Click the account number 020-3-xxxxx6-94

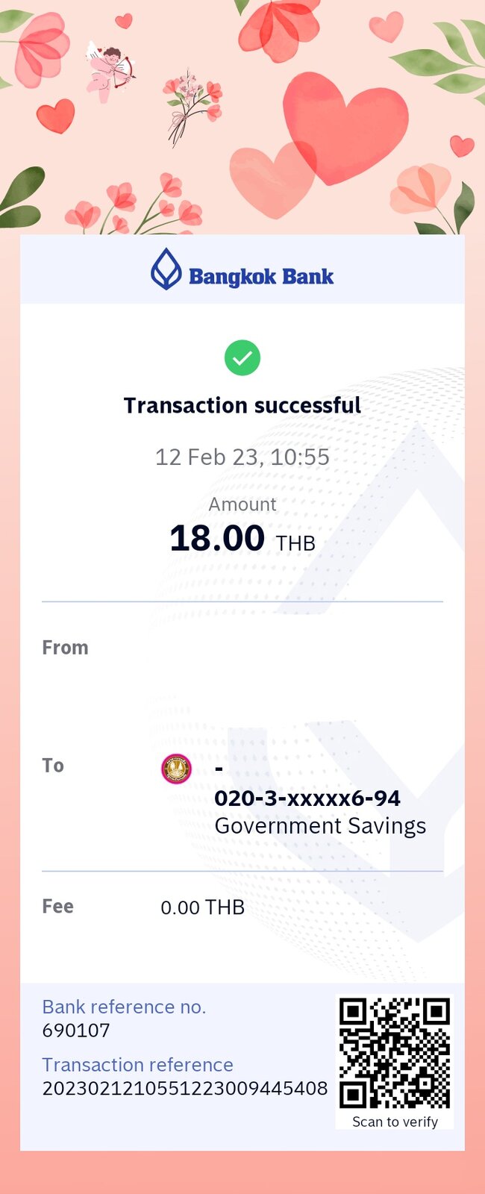click(x=307, y=798)
